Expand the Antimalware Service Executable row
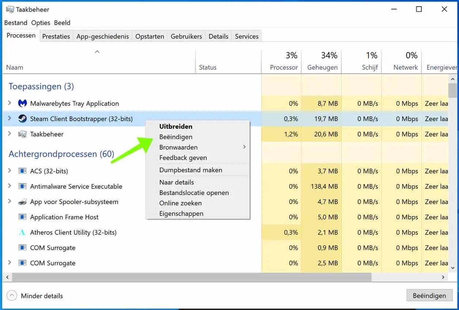The height and width of the screenshot is (310, 459). (x=10, y=186)
